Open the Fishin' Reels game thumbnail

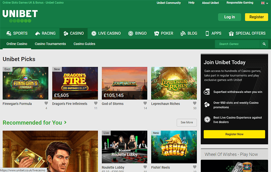coord(174,147)
